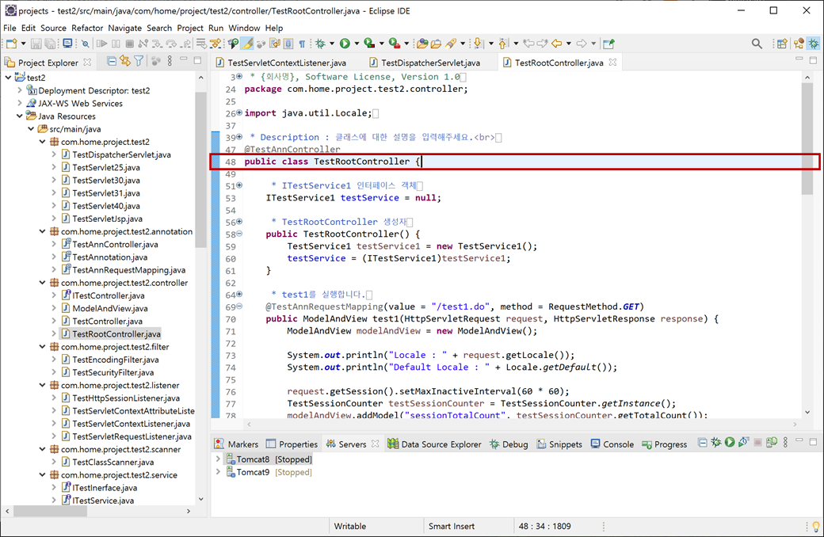Open the Navigate menu

click(x=124, y=28)
